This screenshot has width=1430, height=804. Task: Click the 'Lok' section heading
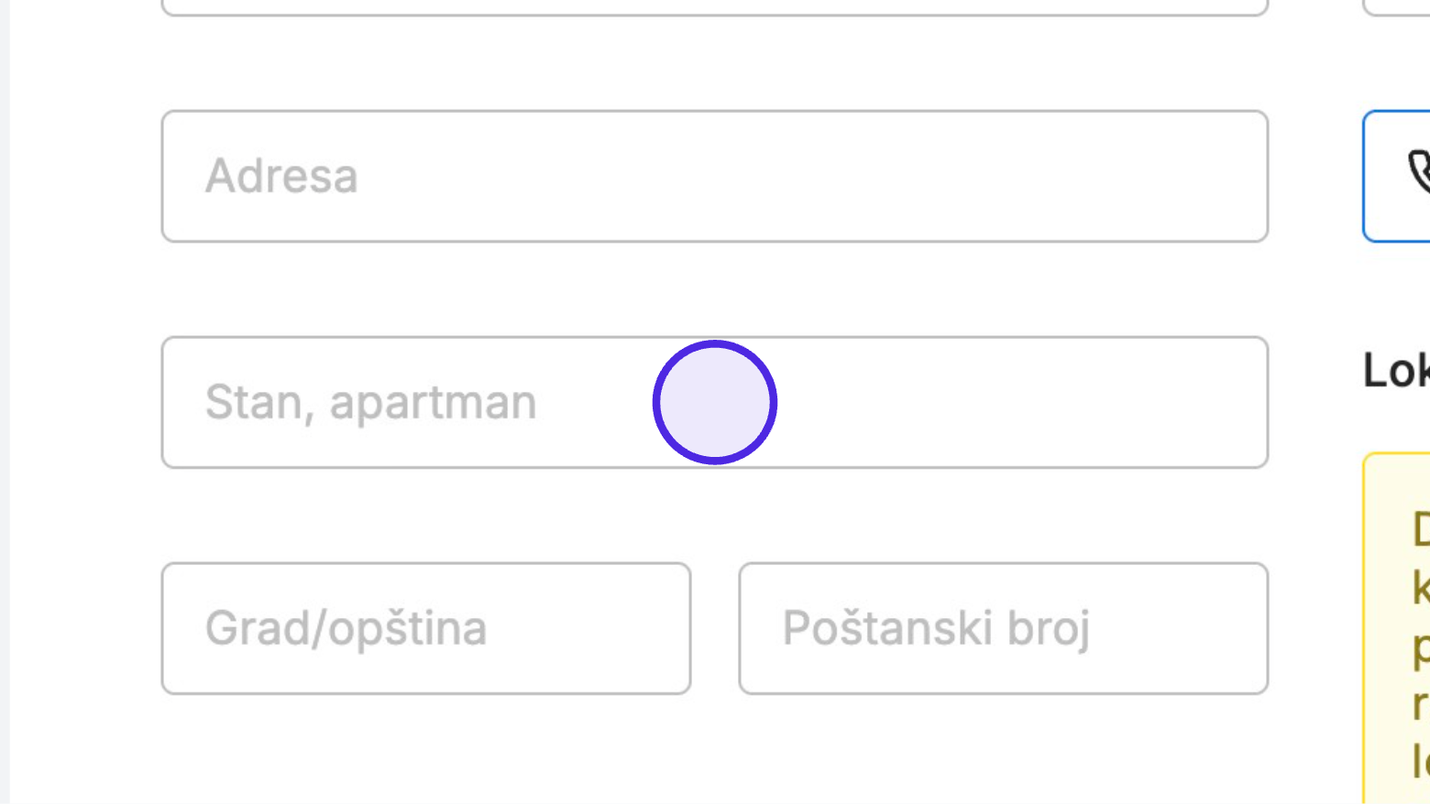click(x=1396, y=371)
